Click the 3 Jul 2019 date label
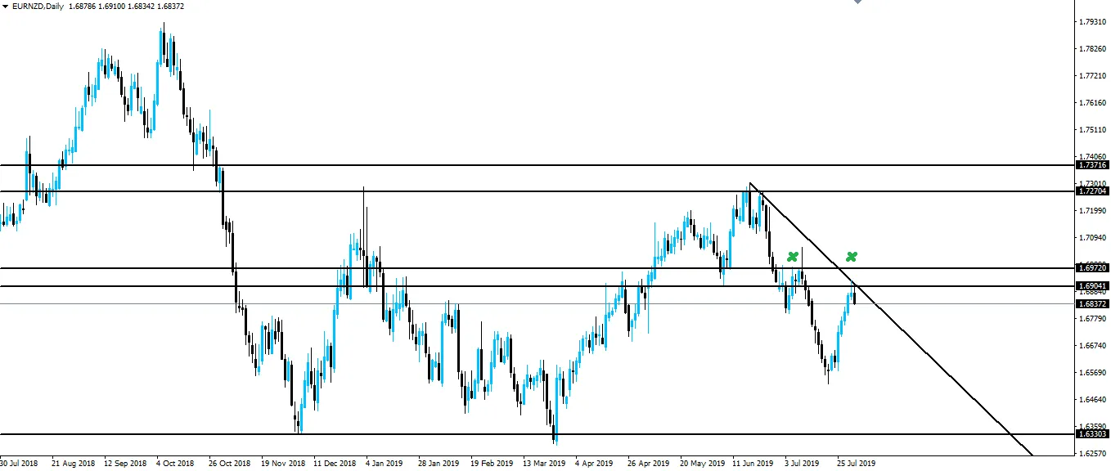 803,463
